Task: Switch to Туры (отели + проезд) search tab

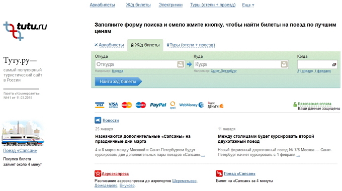Action: click(191, 45)
